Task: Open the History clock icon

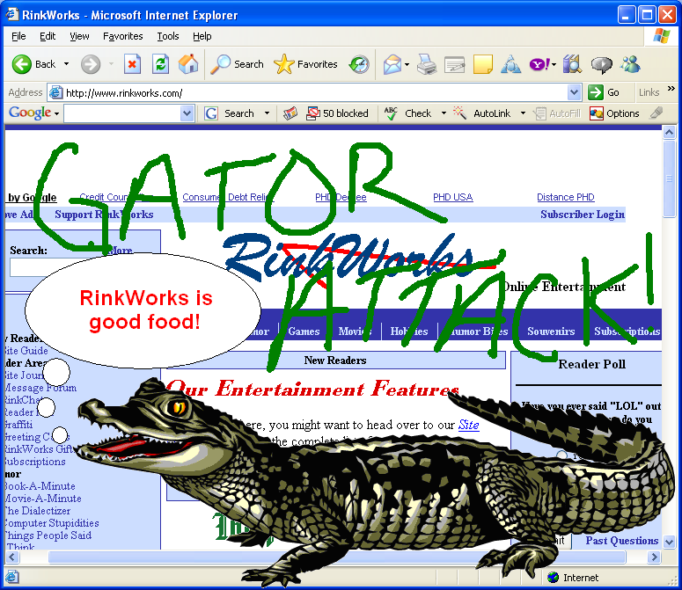Action: coord(359,65)
